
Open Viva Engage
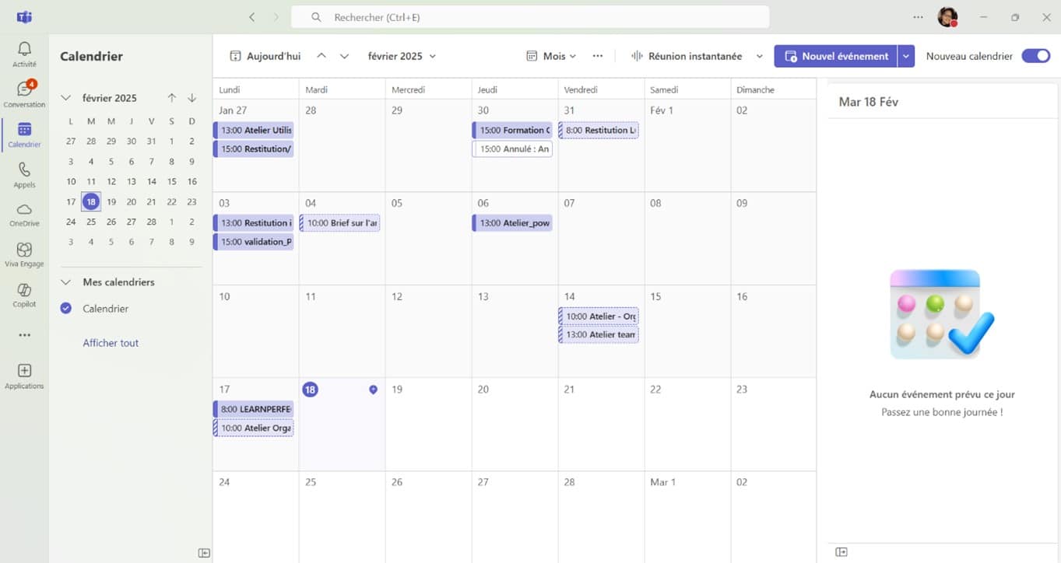click(24, 254)
